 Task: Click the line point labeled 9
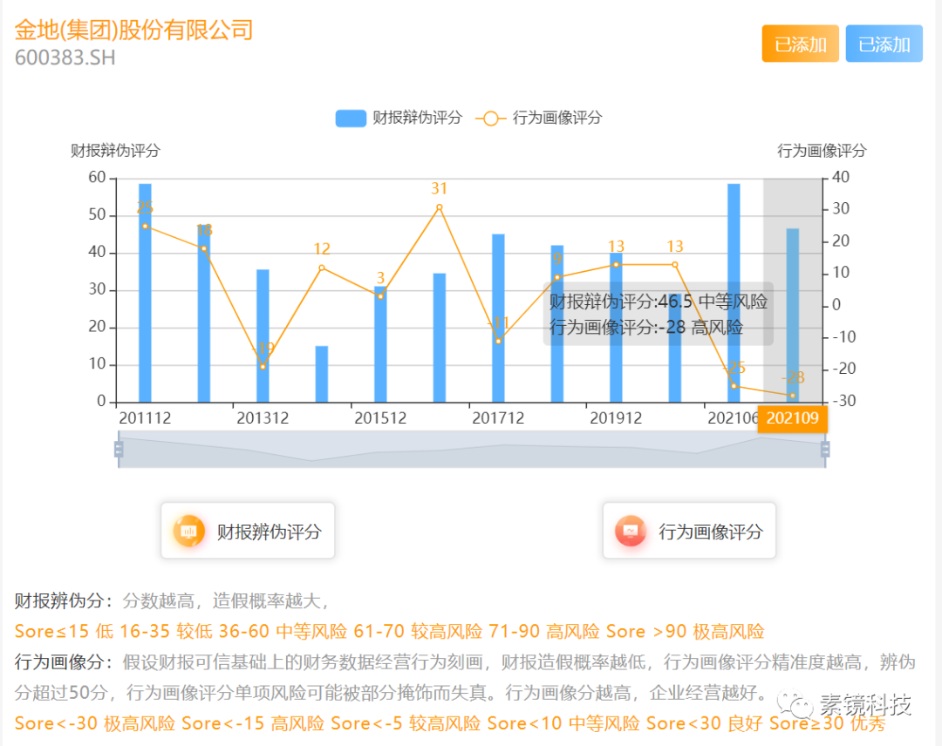556,277
